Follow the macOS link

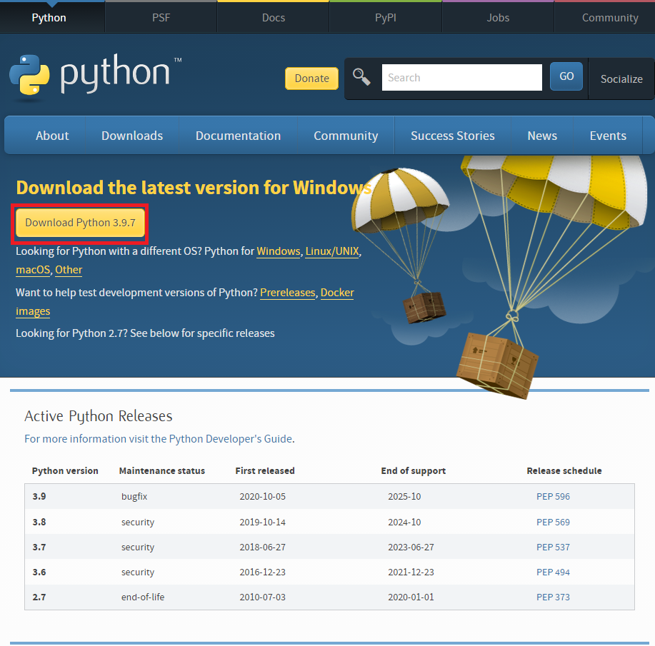click(x=33, y=270)
